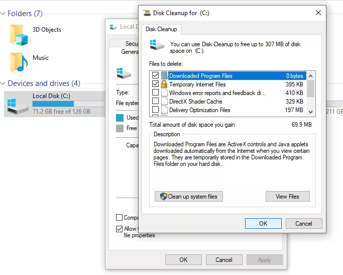
Task: Select the Downloaded Program Files row text
Action: 200,76
